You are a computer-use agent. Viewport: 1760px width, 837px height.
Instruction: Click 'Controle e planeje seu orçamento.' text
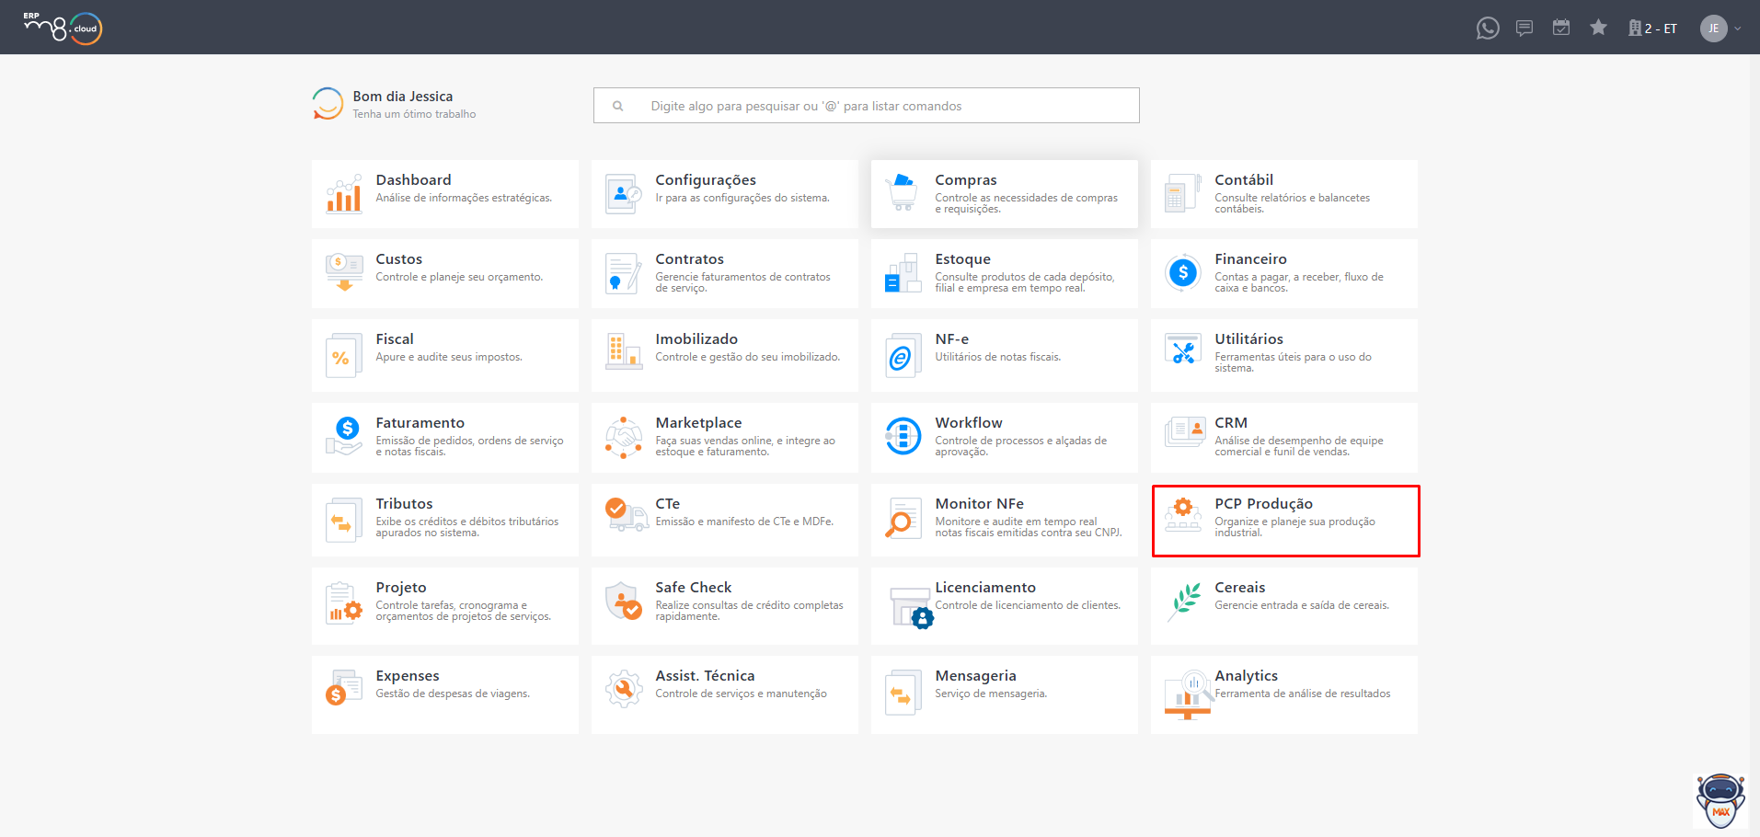pyautogui.click(x=459, y=277)
